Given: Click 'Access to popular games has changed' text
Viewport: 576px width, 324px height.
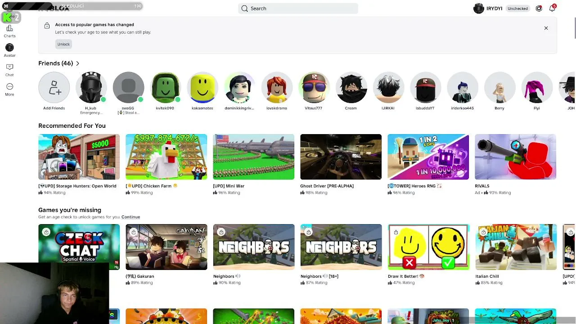Looking at the screenshot, I should [94, 25].
